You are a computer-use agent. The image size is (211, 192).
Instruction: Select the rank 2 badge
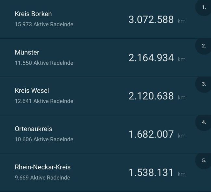tap(204, 46)
